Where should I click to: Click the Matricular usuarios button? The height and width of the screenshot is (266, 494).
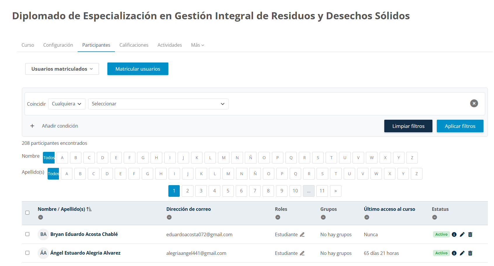point(138,69)
